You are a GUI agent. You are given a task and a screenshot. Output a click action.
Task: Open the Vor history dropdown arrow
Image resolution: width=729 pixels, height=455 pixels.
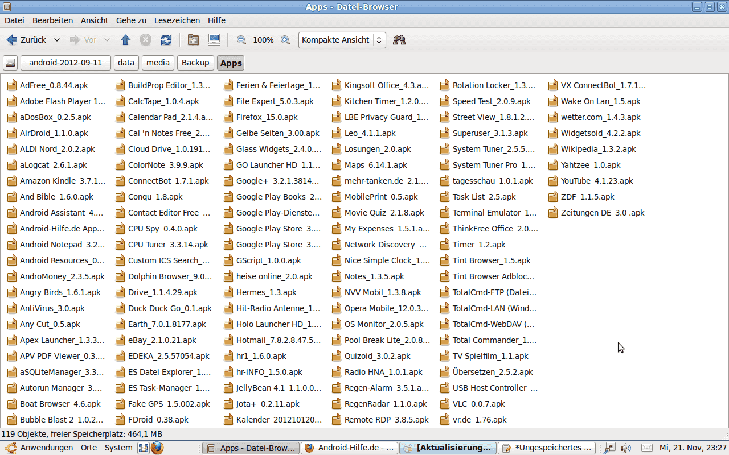(x=107, y=40)
